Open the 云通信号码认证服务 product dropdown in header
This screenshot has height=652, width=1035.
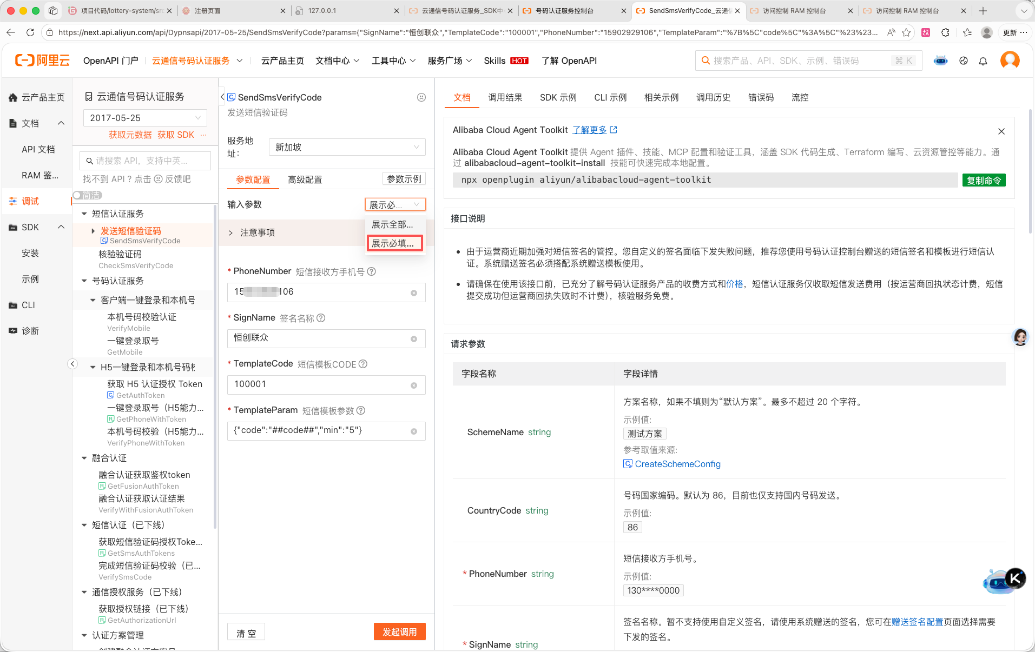coord(197,61)
